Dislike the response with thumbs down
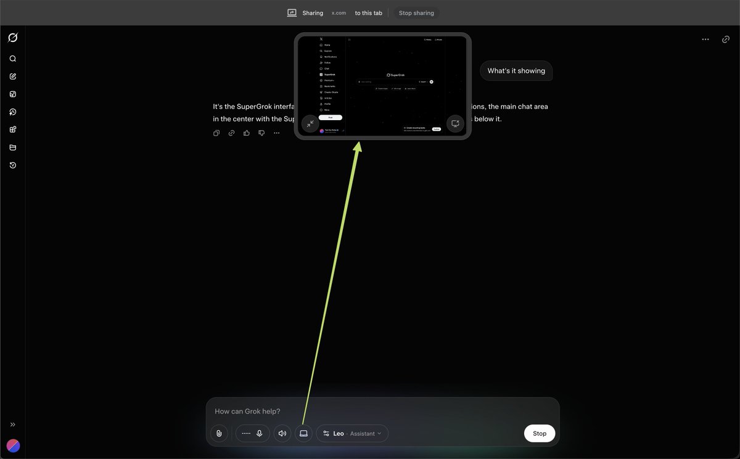Screen dimensions: 740x459 point(261,133)
